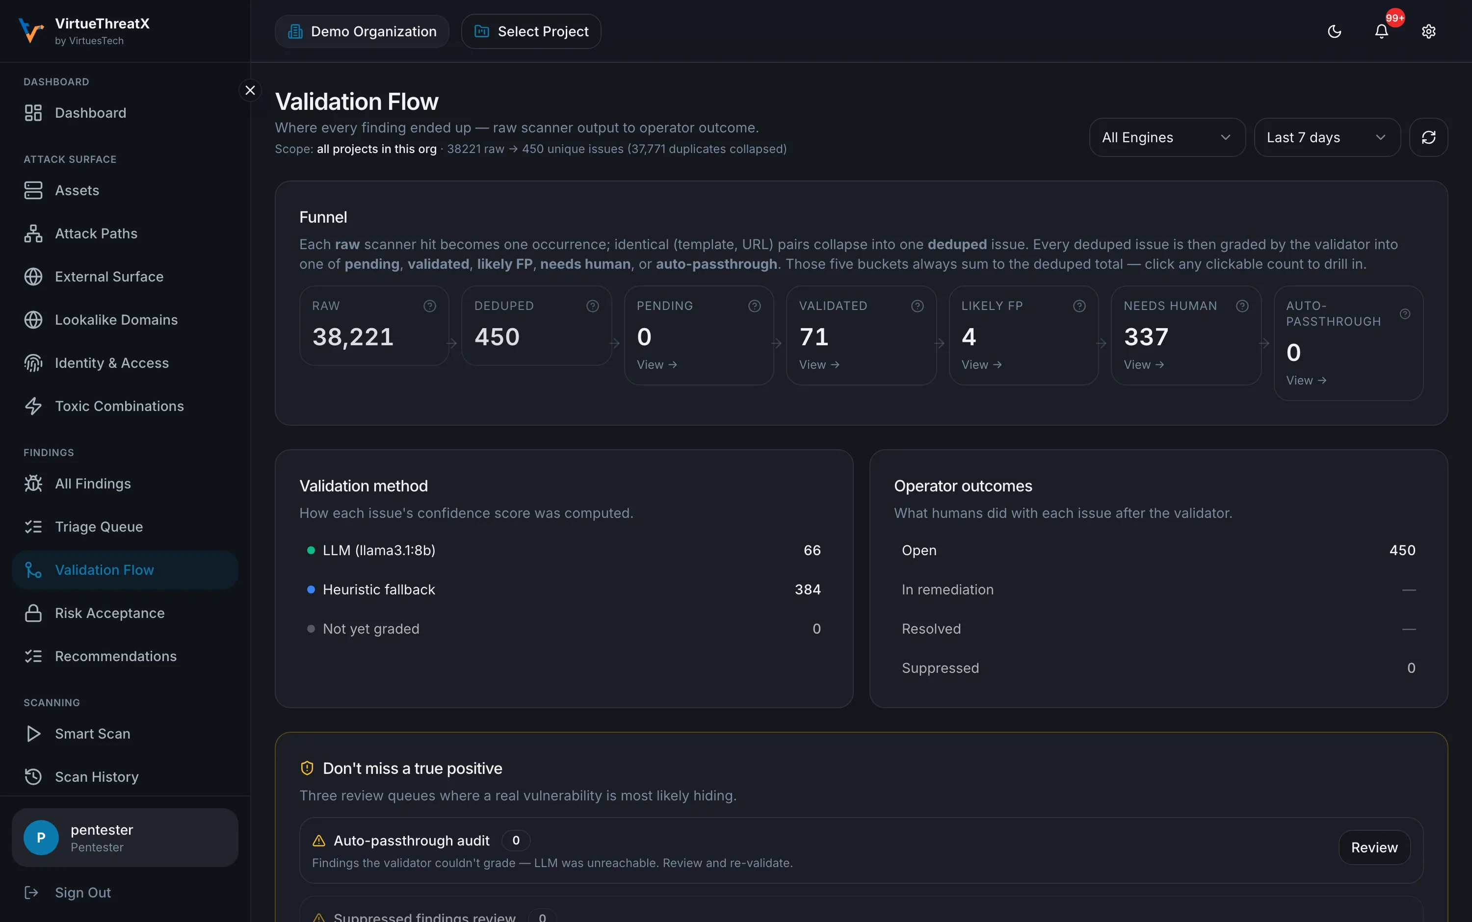The height and width of the screenshot is (922, 1472).
Task: Show help for the DEDUPED count
Action: pos(592,306)
